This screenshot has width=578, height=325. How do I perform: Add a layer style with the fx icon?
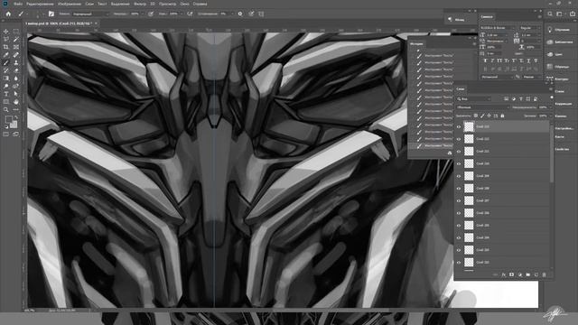click(504, 274)
